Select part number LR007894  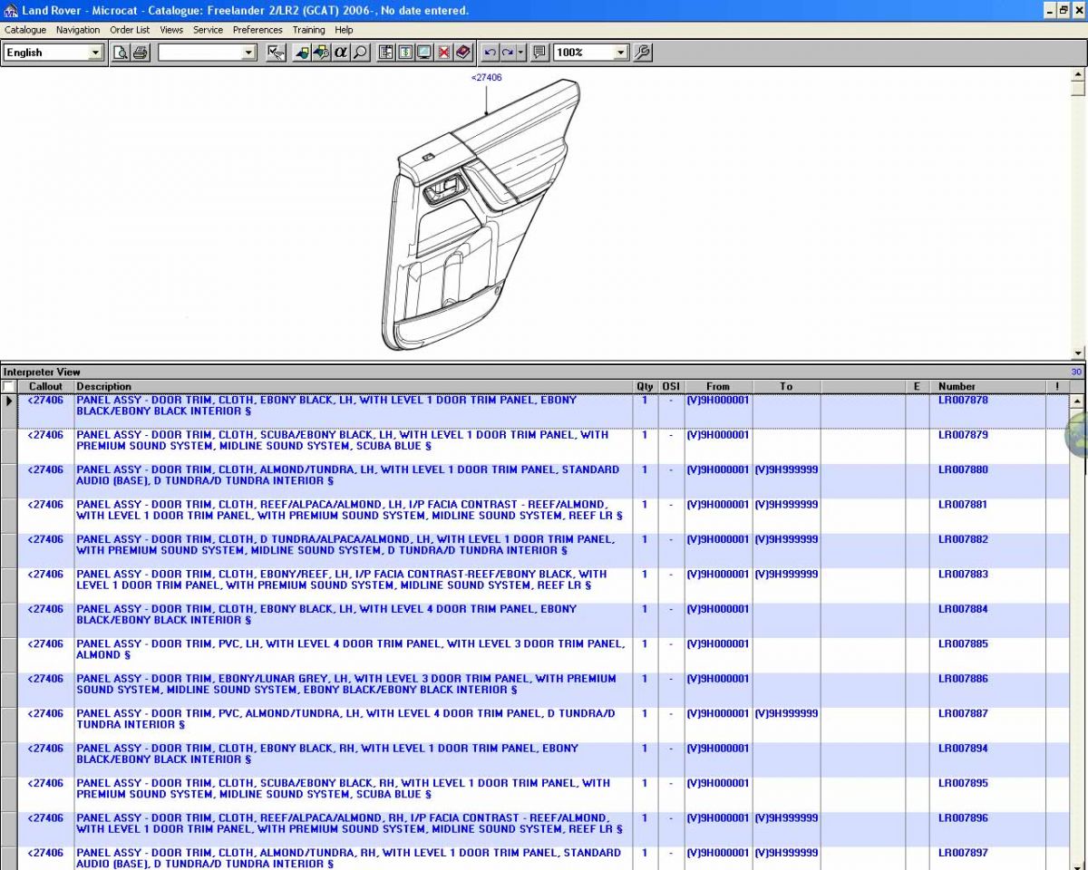(963, 749)
